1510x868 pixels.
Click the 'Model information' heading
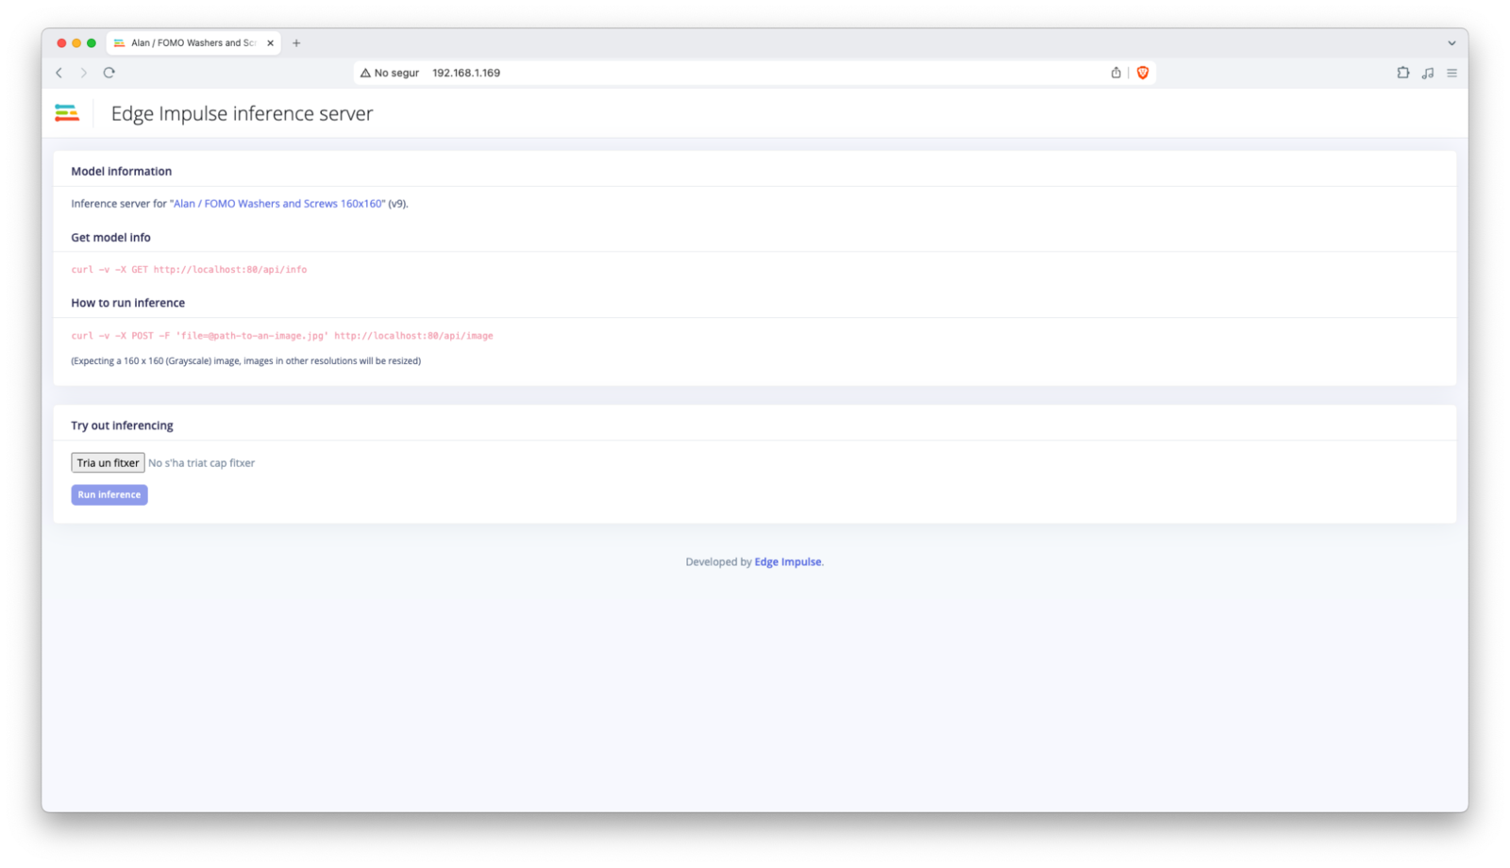point(122,171)
